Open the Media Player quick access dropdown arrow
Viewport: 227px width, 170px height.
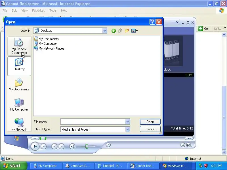click(177, 22)
